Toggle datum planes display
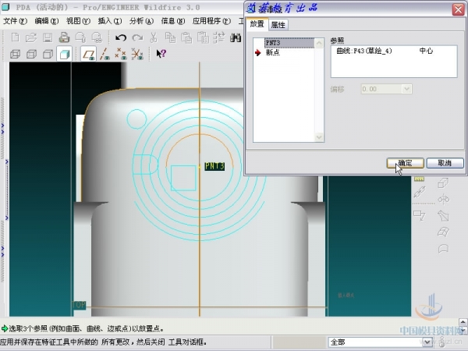The width and height of the screenshot is (468, 351). [88, 54]
